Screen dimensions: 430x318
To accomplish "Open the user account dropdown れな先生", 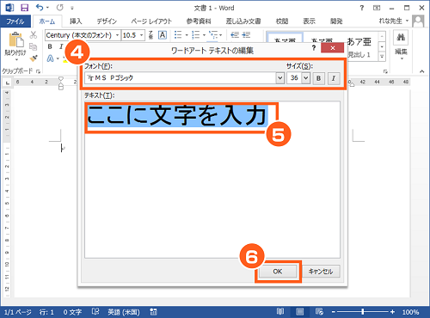I will point(394,21).
